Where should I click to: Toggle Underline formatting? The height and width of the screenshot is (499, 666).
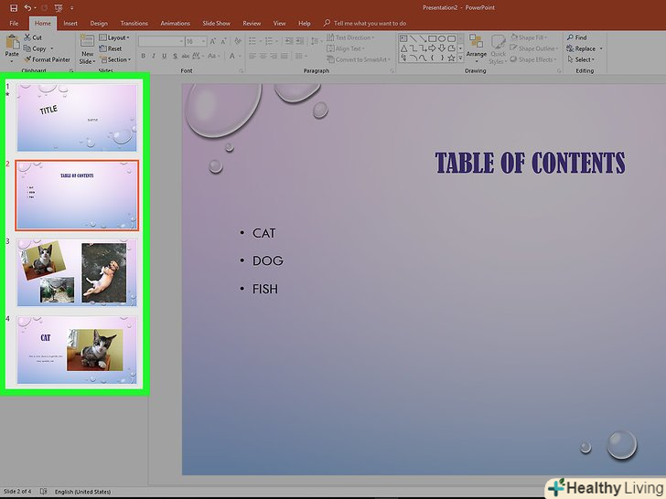[164, 56]
